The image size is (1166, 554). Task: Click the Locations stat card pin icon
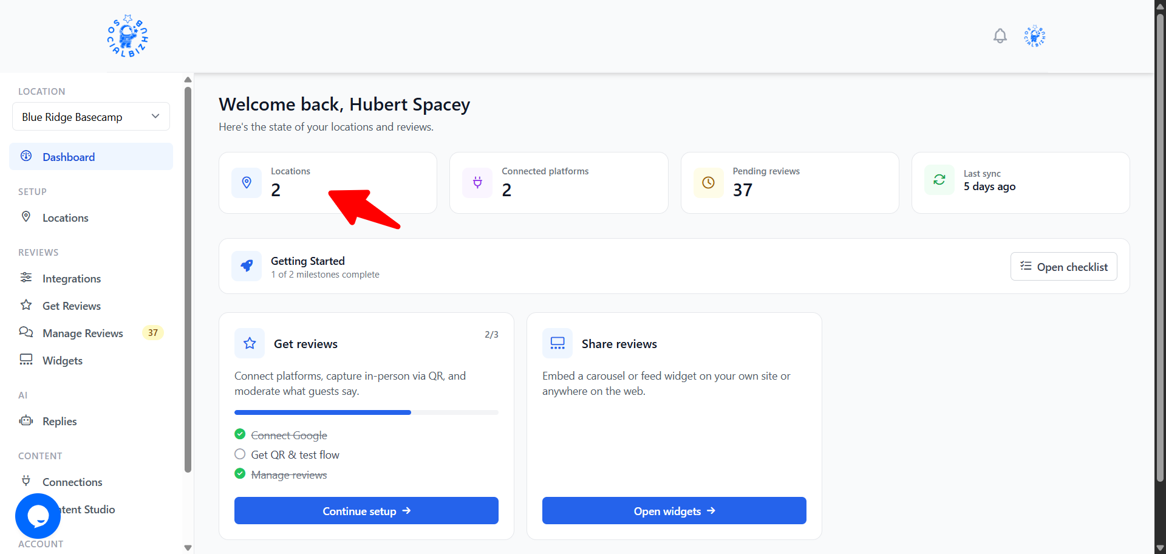[x=247, y=183]
